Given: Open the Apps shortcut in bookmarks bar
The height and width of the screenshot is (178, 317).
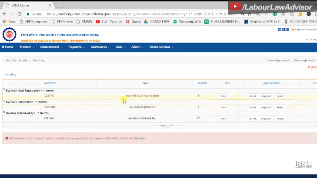Looking at the screenshot, I should click(x=9, y=21).
